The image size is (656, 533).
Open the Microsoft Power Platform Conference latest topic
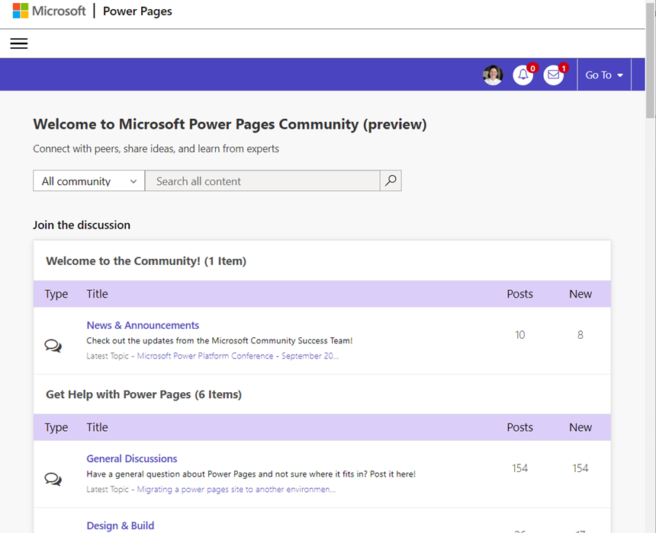coord(238,356)
